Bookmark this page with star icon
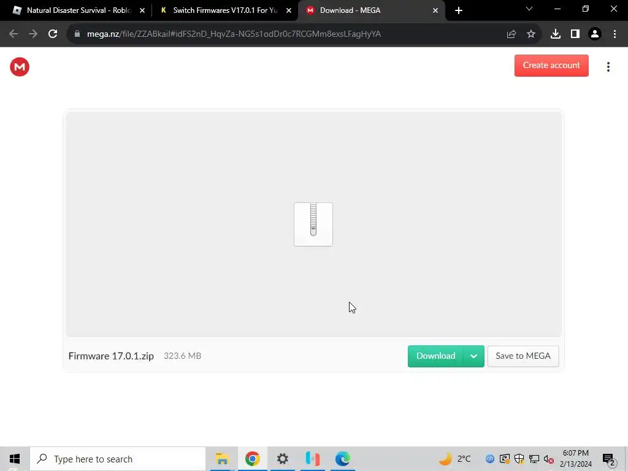The height and width of the screenshot is (471, 628). click(x=531, y=34)
